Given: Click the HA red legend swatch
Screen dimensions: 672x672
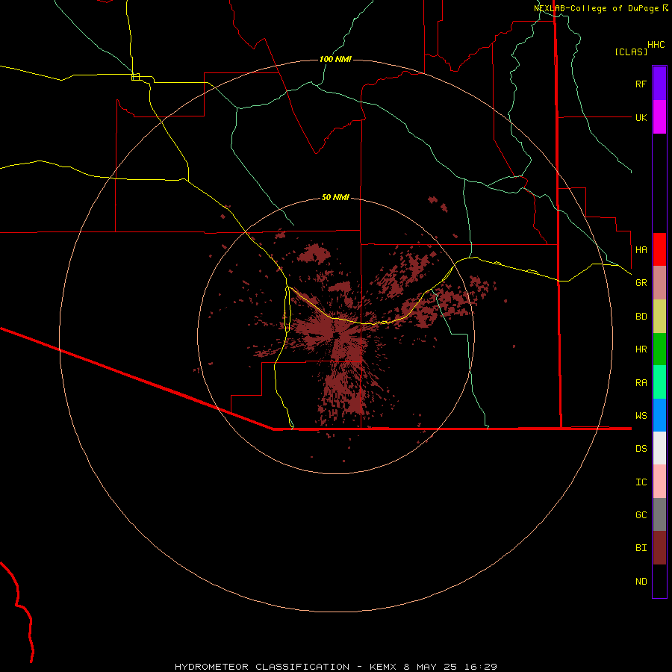Looking at the screenshot, I should 659,249.
